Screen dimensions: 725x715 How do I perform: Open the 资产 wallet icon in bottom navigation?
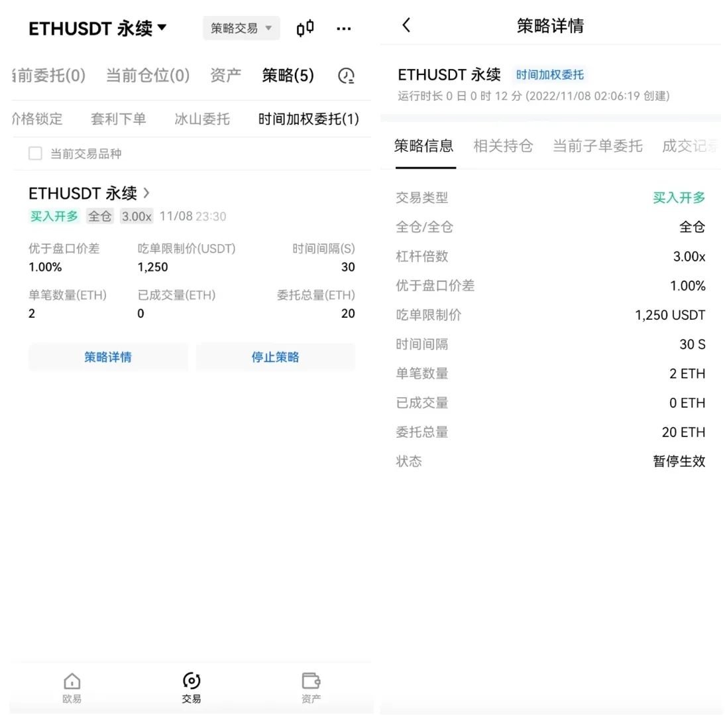click(x=310, y=686)
